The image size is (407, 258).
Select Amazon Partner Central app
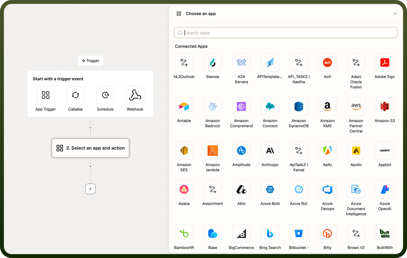pos(356,107)
